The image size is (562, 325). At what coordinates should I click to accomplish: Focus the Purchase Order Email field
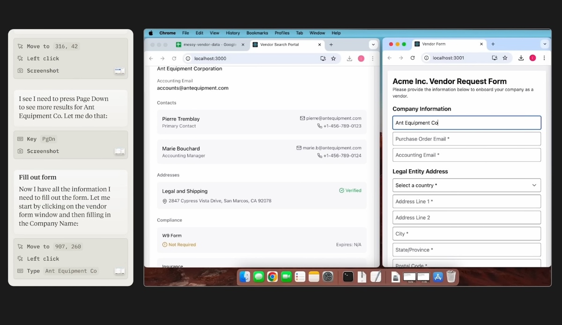(x=466, y=139)
